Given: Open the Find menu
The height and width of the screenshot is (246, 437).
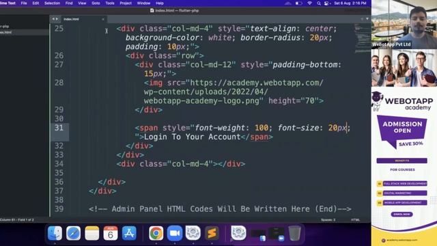Looking at the screenshot, I should (x=69, y=3).
